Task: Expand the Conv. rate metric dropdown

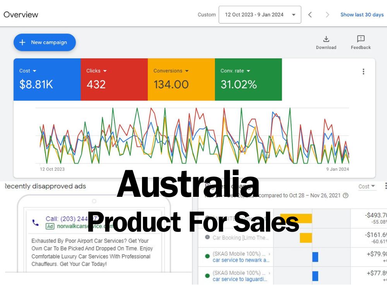Action: point(248,71)
